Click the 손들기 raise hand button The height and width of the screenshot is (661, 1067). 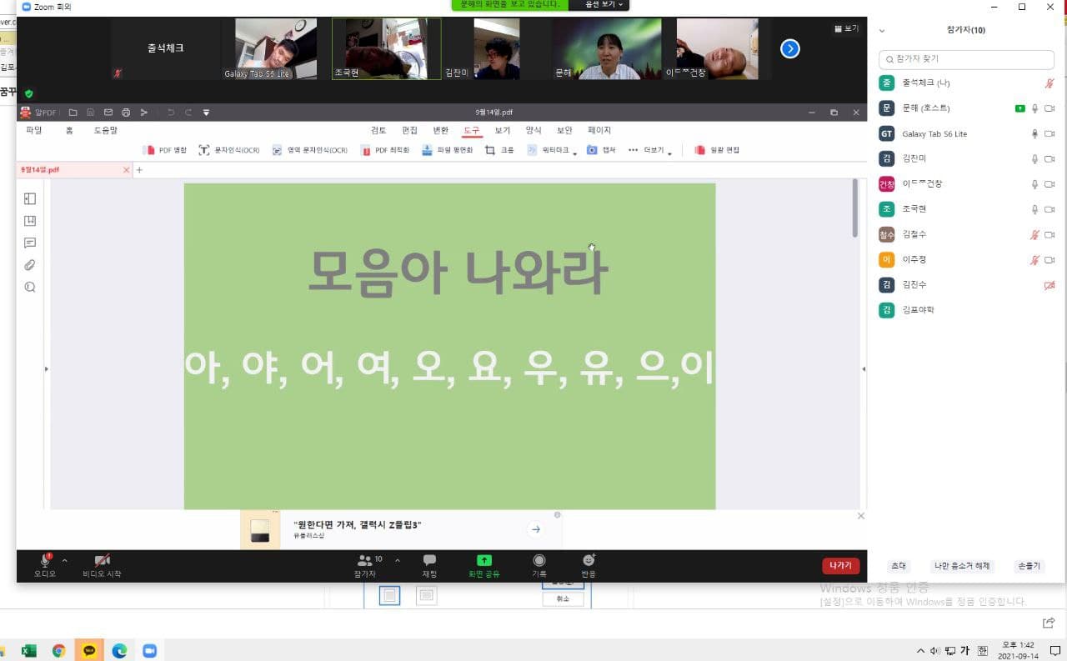click(x=1029, y=566)
